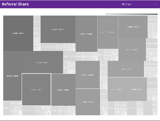Screen dimensions: 160x121
Task: Select yahoo / organic tile beside darkest tile
Action: 37,33
